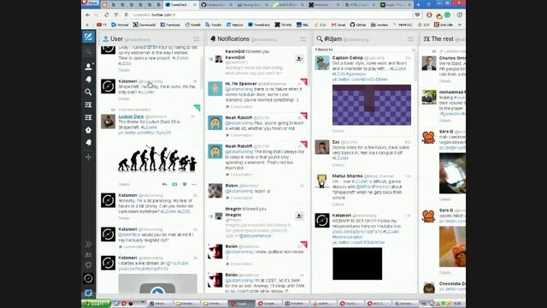Open the TweetDeck bookmark
Image resolution: width=547 pixels, height=308 pixels.
coord(259,25)
